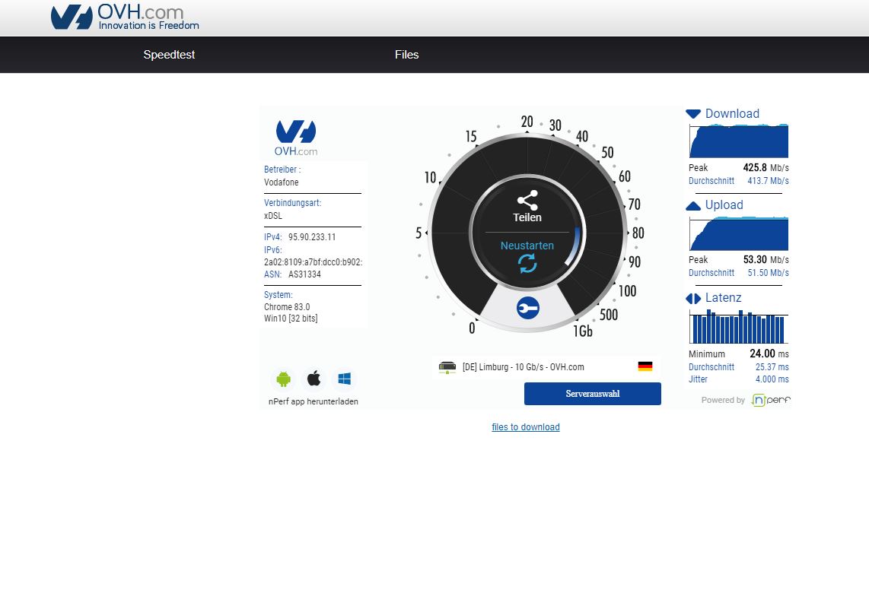
Task: Click the latency bar chart
Action: tap(739, 327)
